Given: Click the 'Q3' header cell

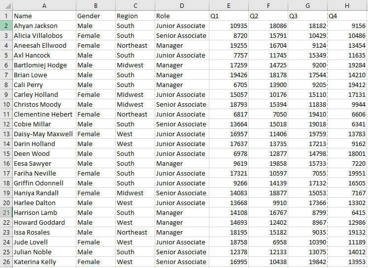Looking at the screenshot, I should click(308, 16).
